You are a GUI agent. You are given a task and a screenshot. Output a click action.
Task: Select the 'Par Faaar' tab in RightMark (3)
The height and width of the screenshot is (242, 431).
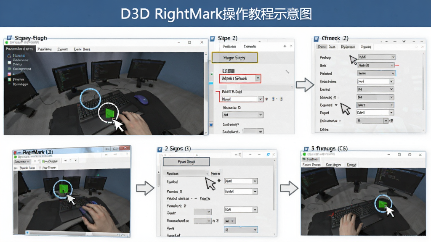coord(49,167)
